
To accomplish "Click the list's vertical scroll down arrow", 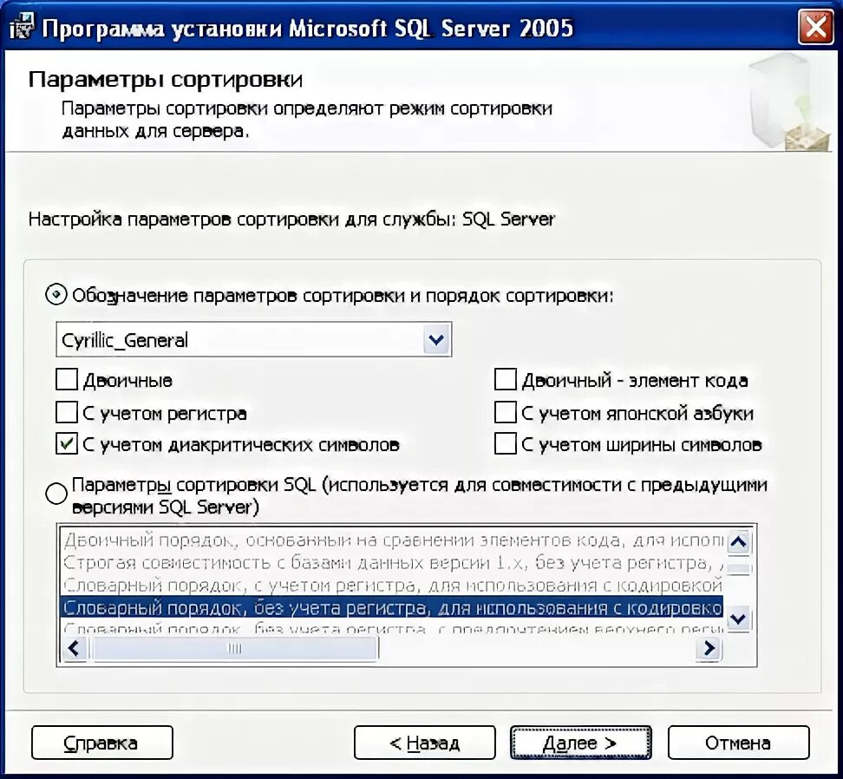I will 739,619.
